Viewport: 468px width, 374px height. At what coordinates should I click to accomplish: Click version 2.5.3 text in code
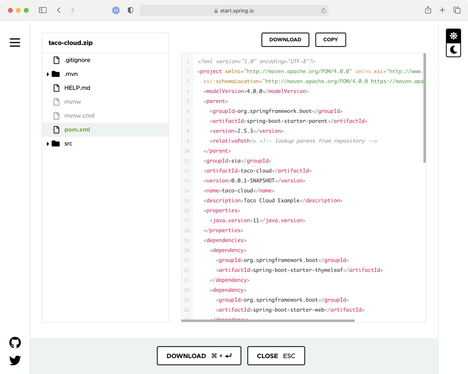[245, 131]
